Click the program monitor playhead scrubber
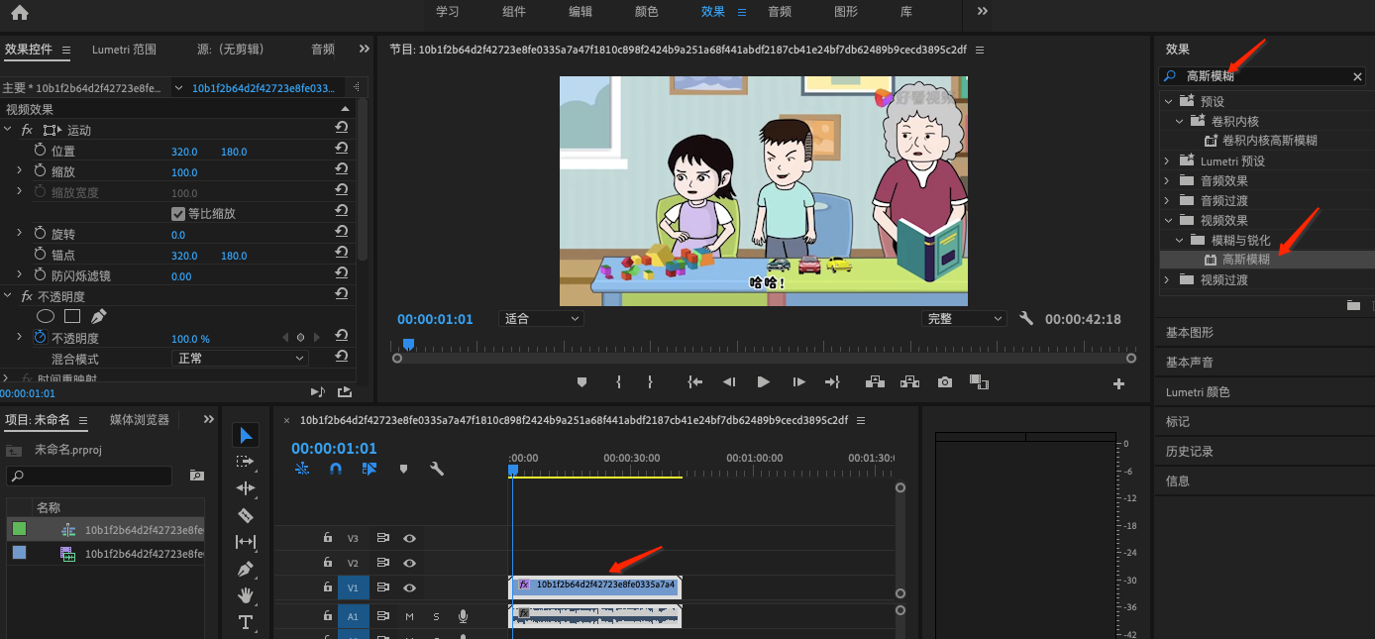This screenshot has height=639, width=1375. tap(408, 345)
